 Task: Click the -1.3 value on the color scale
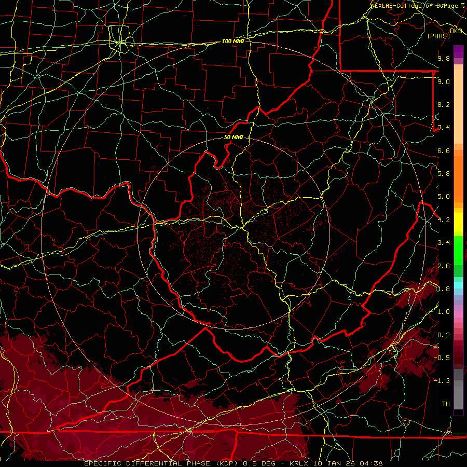tap(442, 381)
